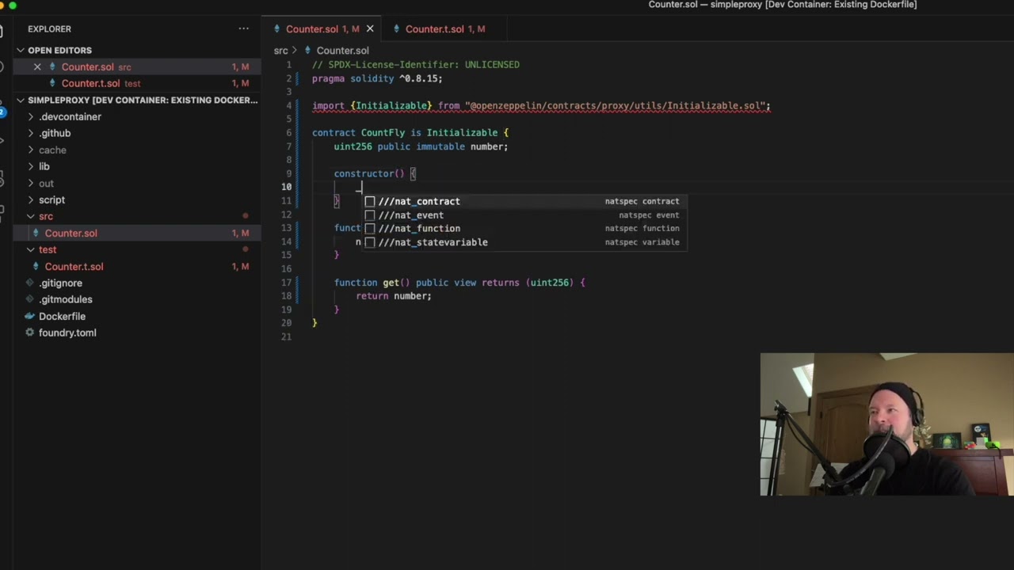
Task: Click the Solidity icon on the Counter.sol tab
Action: pos(277,29)
